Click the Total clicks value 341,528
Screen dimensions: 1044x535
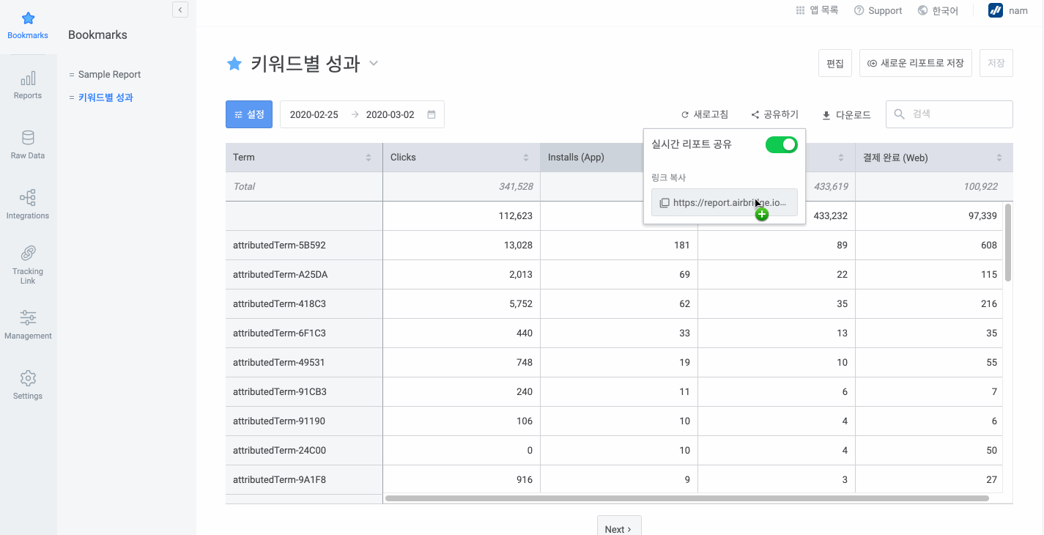[516, 187]
